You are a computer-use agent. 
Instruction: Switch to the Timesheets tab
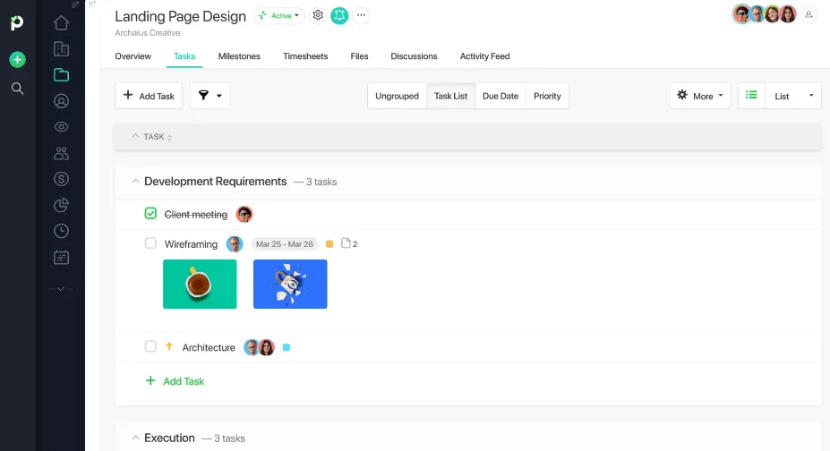coord(305,56)
